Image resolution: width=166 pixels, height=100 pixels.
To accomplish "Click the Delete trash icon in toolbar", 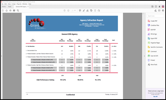I will [95, 11].
